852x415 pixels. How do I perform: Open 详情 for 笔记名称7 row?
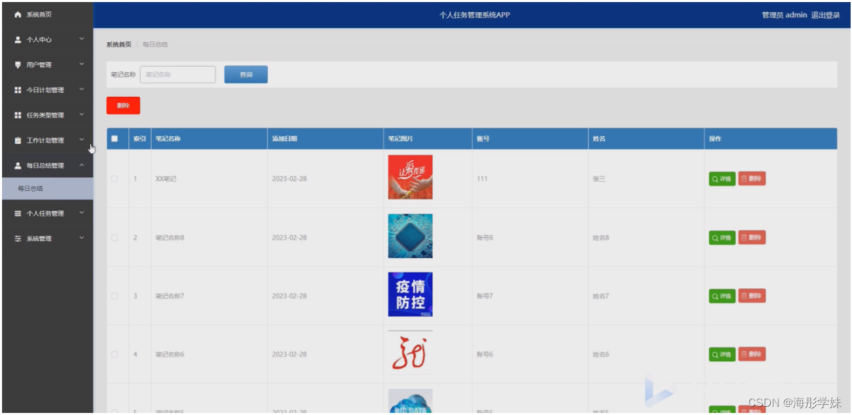click(x=722, y=296)
